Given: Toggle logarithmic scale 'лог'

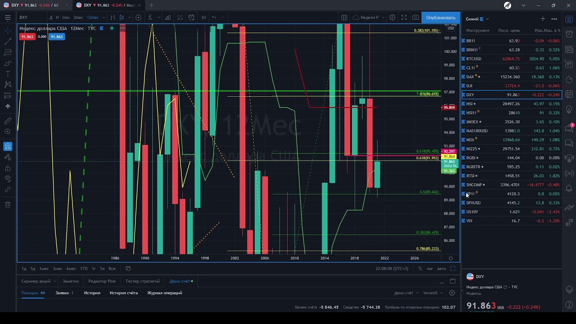Looking at the screenshot, I should 430,269.
